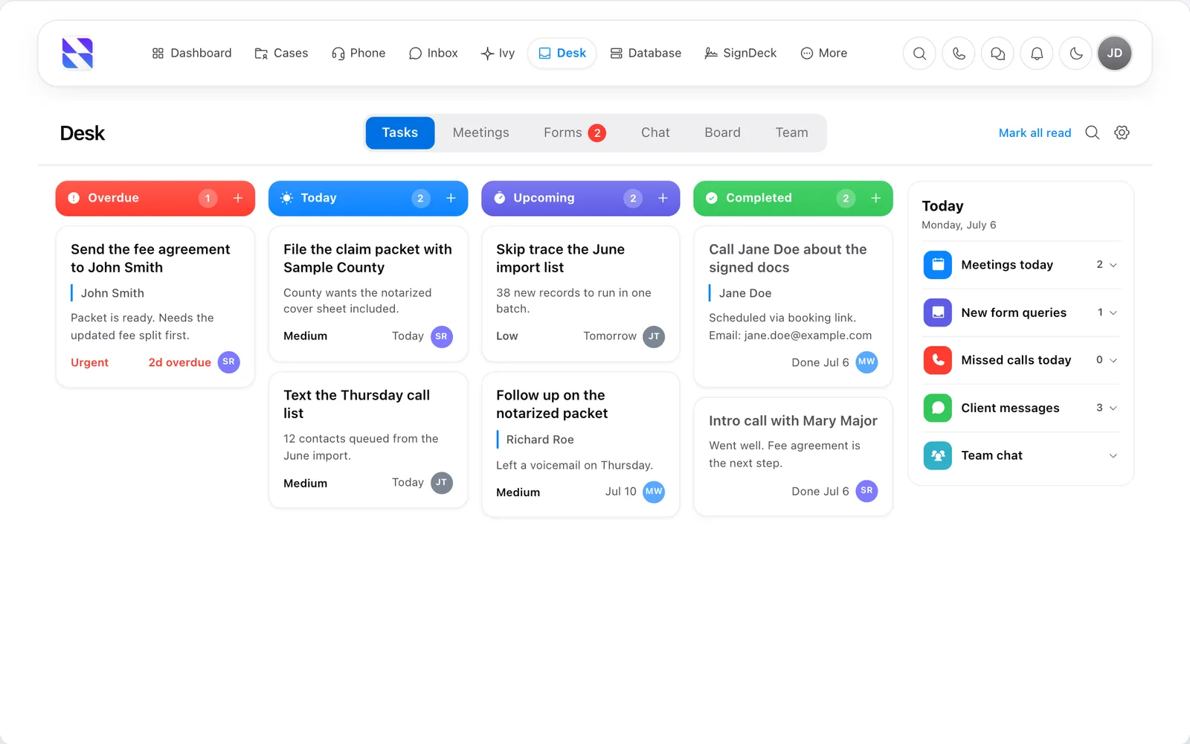This screenshot has height=744, width=1190.
Task: Click the Client messages bubble icon
Action: pyautogui.click(x=938, y=408)
